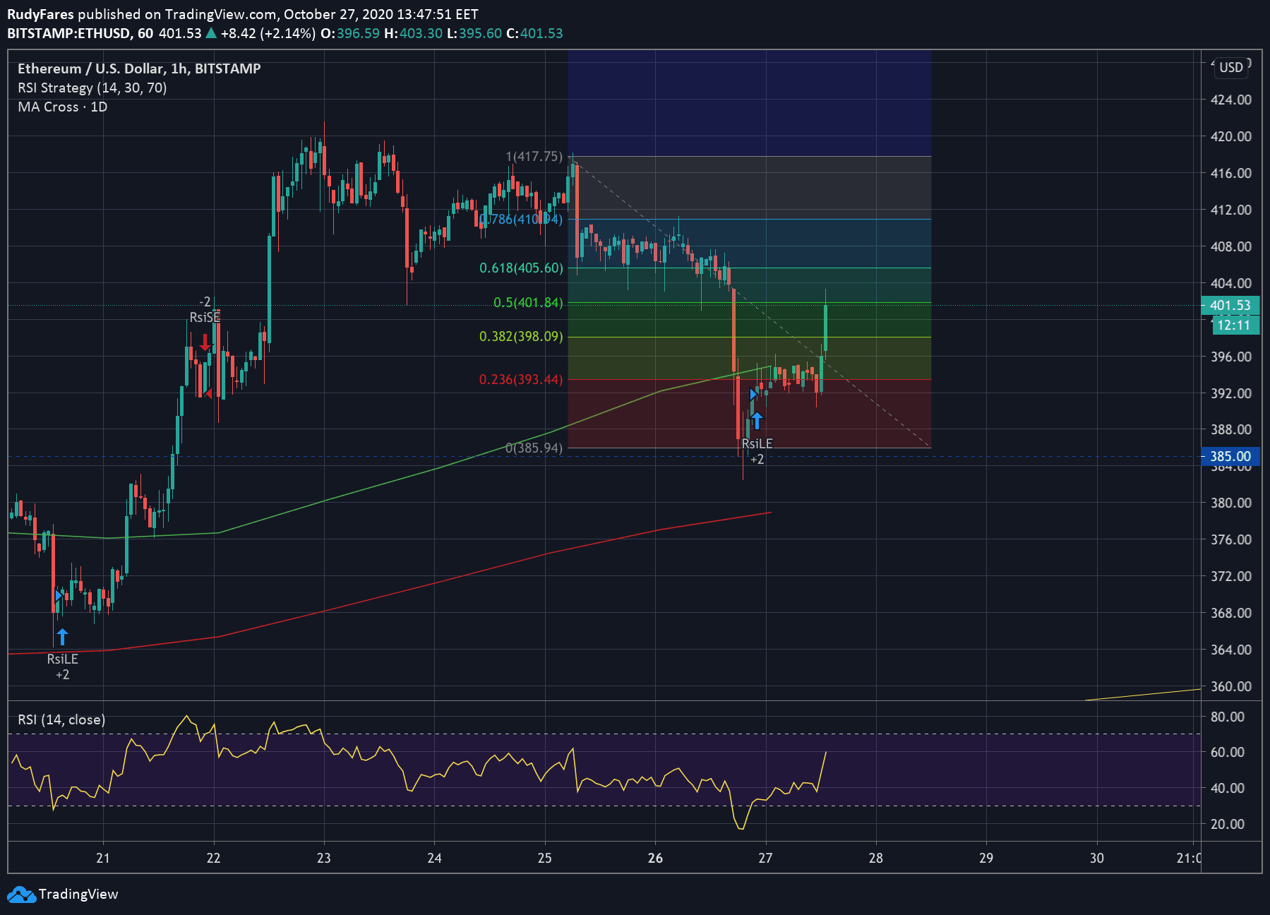Image resolution: width=1270 pixels, height=915 pixels.
Task: Click the RSI (14, close) pane title
Action: pyautogui.click(x=61, y=719)
